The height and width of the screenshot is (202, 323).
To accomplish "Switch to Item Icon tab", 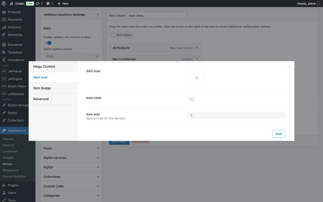I will tap(53, 77).
